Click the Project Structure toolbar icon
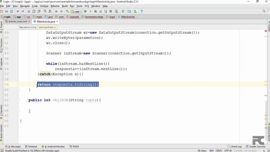Screen dimensions: 270x152 click(x=129, y=11)
